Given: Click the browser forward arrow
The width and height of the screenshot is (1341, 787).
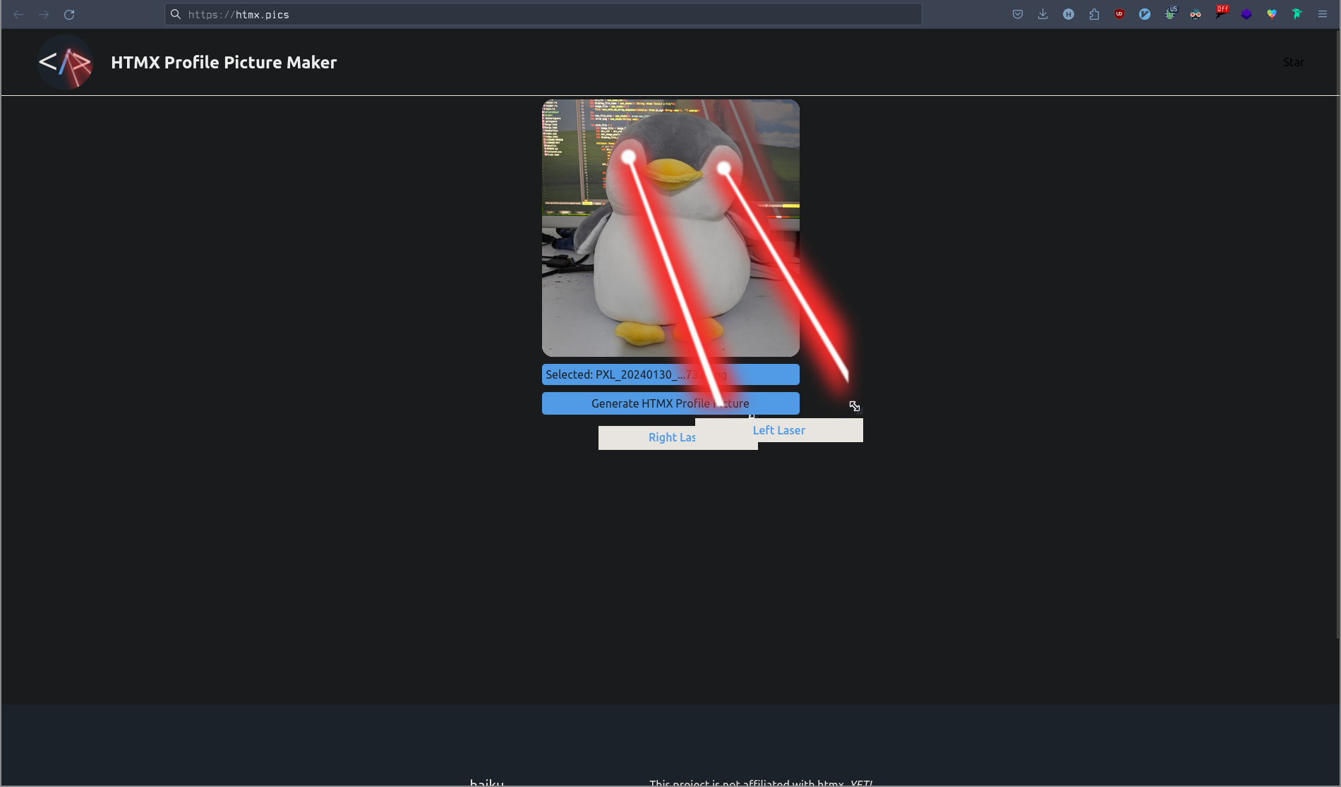Looking at the screenshot, I should (x=44, y=14).
